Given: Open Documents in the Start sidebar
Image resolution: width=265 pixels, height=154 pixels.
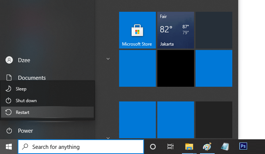Looking at the screenshot, I should 32,78.
